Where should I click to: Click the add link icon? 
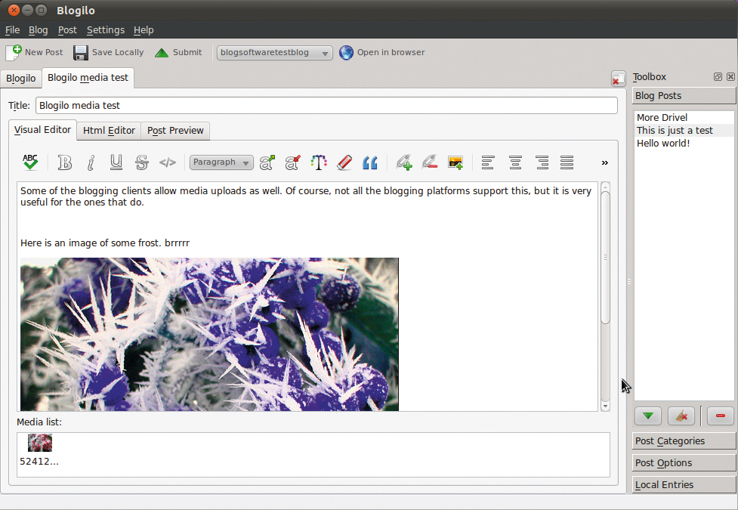click(404, 162)
